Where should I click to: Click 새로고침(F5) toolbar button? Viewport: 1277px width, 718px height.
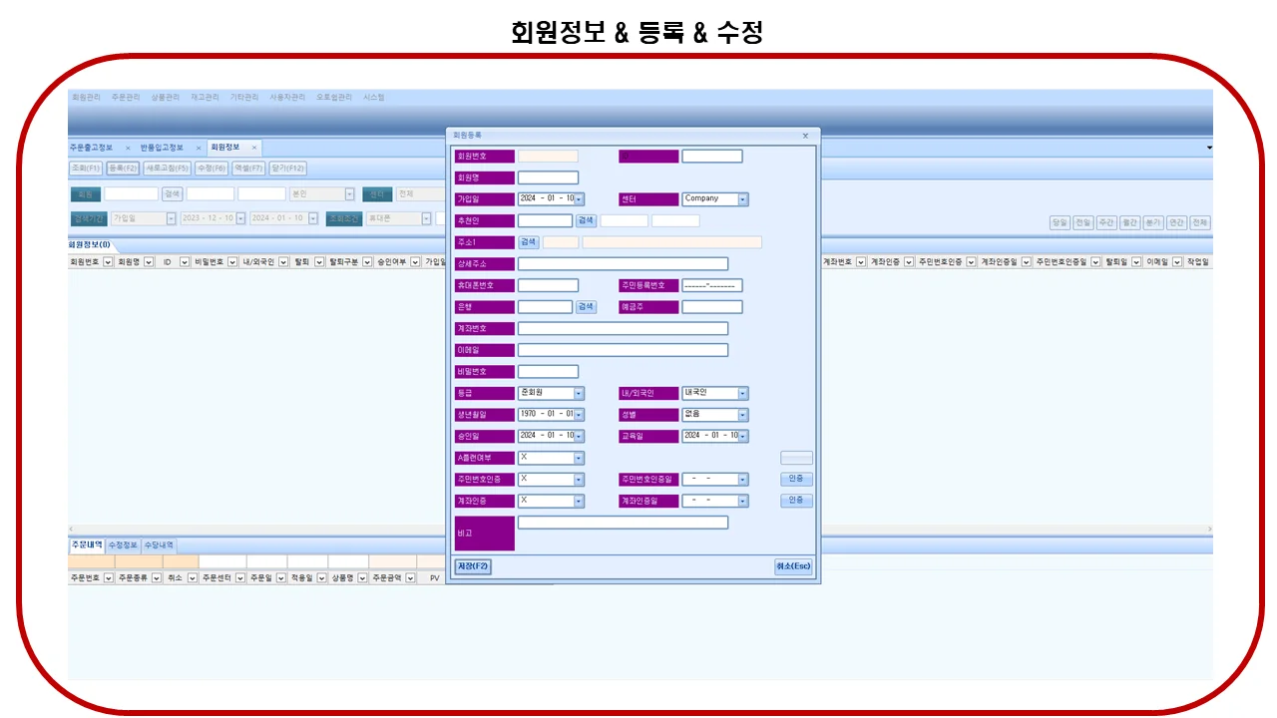[168, 169]
